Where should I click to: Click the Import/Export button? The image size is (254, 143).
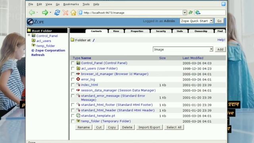149,127
